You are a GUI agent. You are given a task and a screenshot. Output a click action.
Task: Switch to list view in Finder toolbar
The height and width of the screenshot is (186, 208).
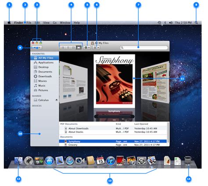[68, 48]
